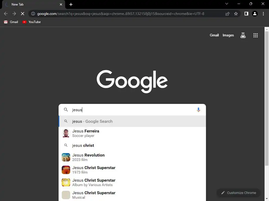Open Images link at top right
Image resolution: width=269 pixels, height=201 pixels.
point(228,35)
